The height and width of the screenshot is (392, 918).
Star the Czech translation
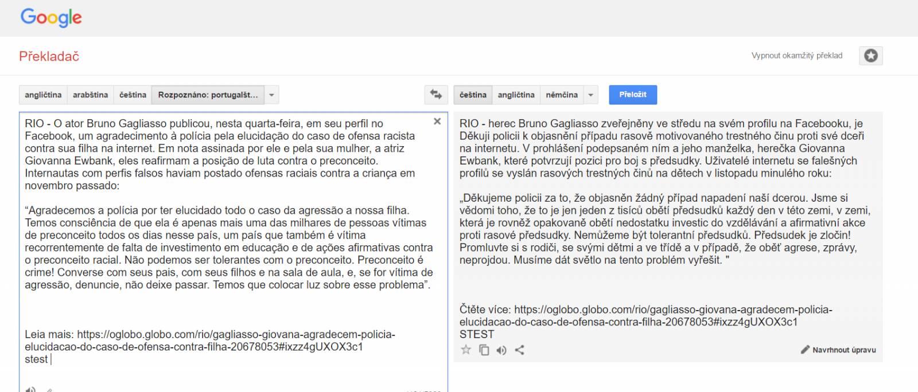466,350
